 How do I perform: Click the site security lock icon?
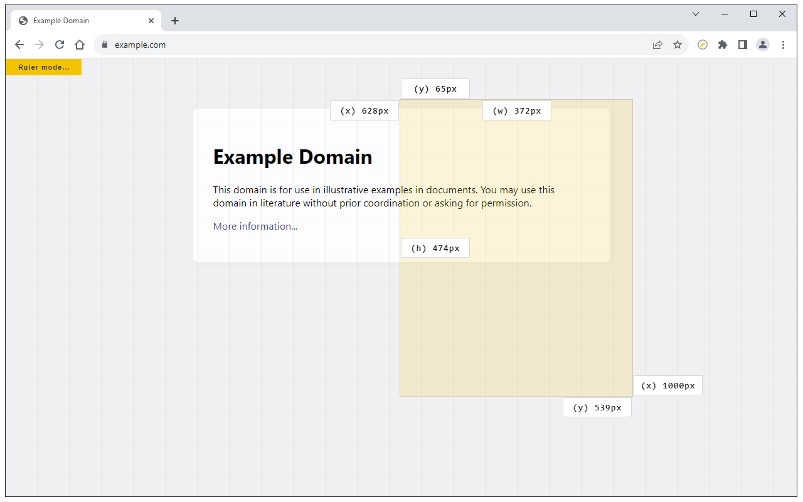pos(105,45)
